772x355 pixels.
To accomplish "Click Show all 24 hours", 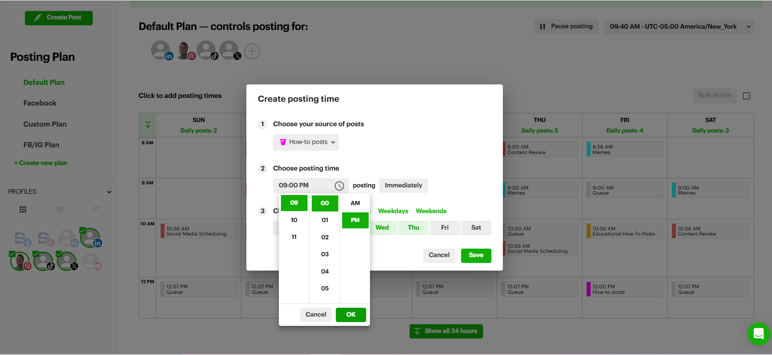I will pos(446,331).
